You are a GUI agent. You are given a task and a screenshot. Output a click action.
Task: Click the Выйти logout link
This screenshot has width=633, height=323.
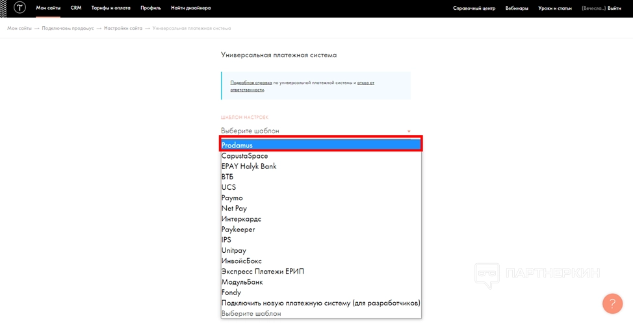614,8
